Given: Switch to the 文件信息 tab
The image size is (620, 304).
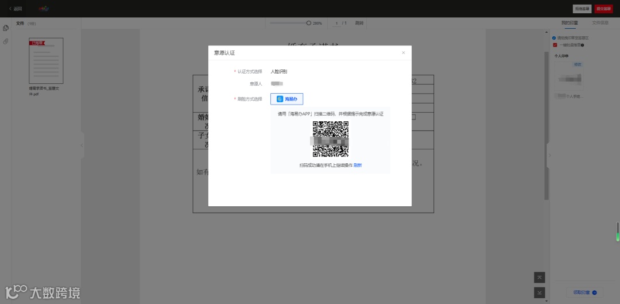Looking at the screenshot, I should coord(600,23).
